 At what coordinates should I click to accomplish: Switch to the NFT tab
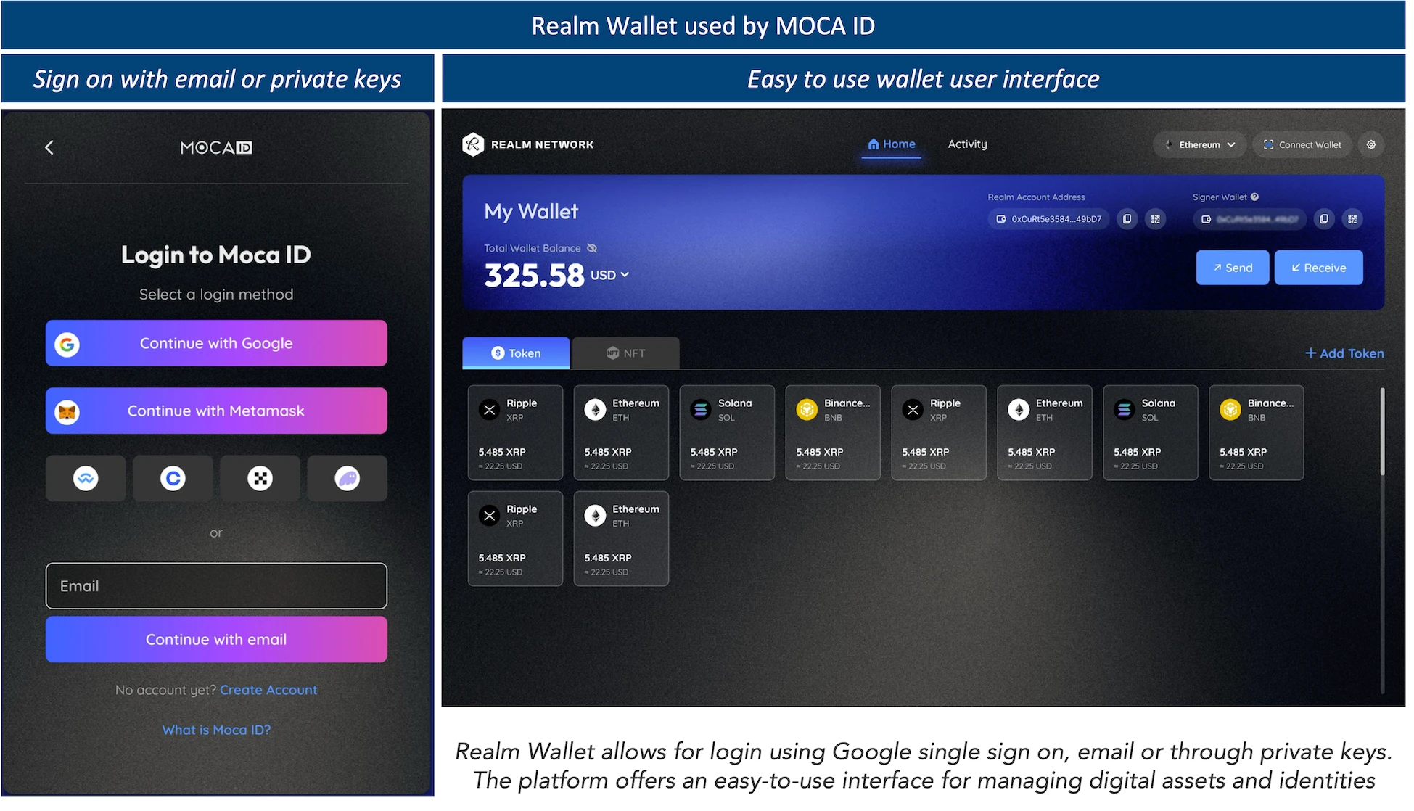pos(622,353)
